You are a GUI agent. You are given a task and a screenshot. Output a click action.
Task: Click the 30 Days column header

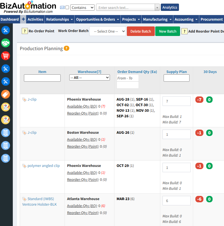[210, 72]
